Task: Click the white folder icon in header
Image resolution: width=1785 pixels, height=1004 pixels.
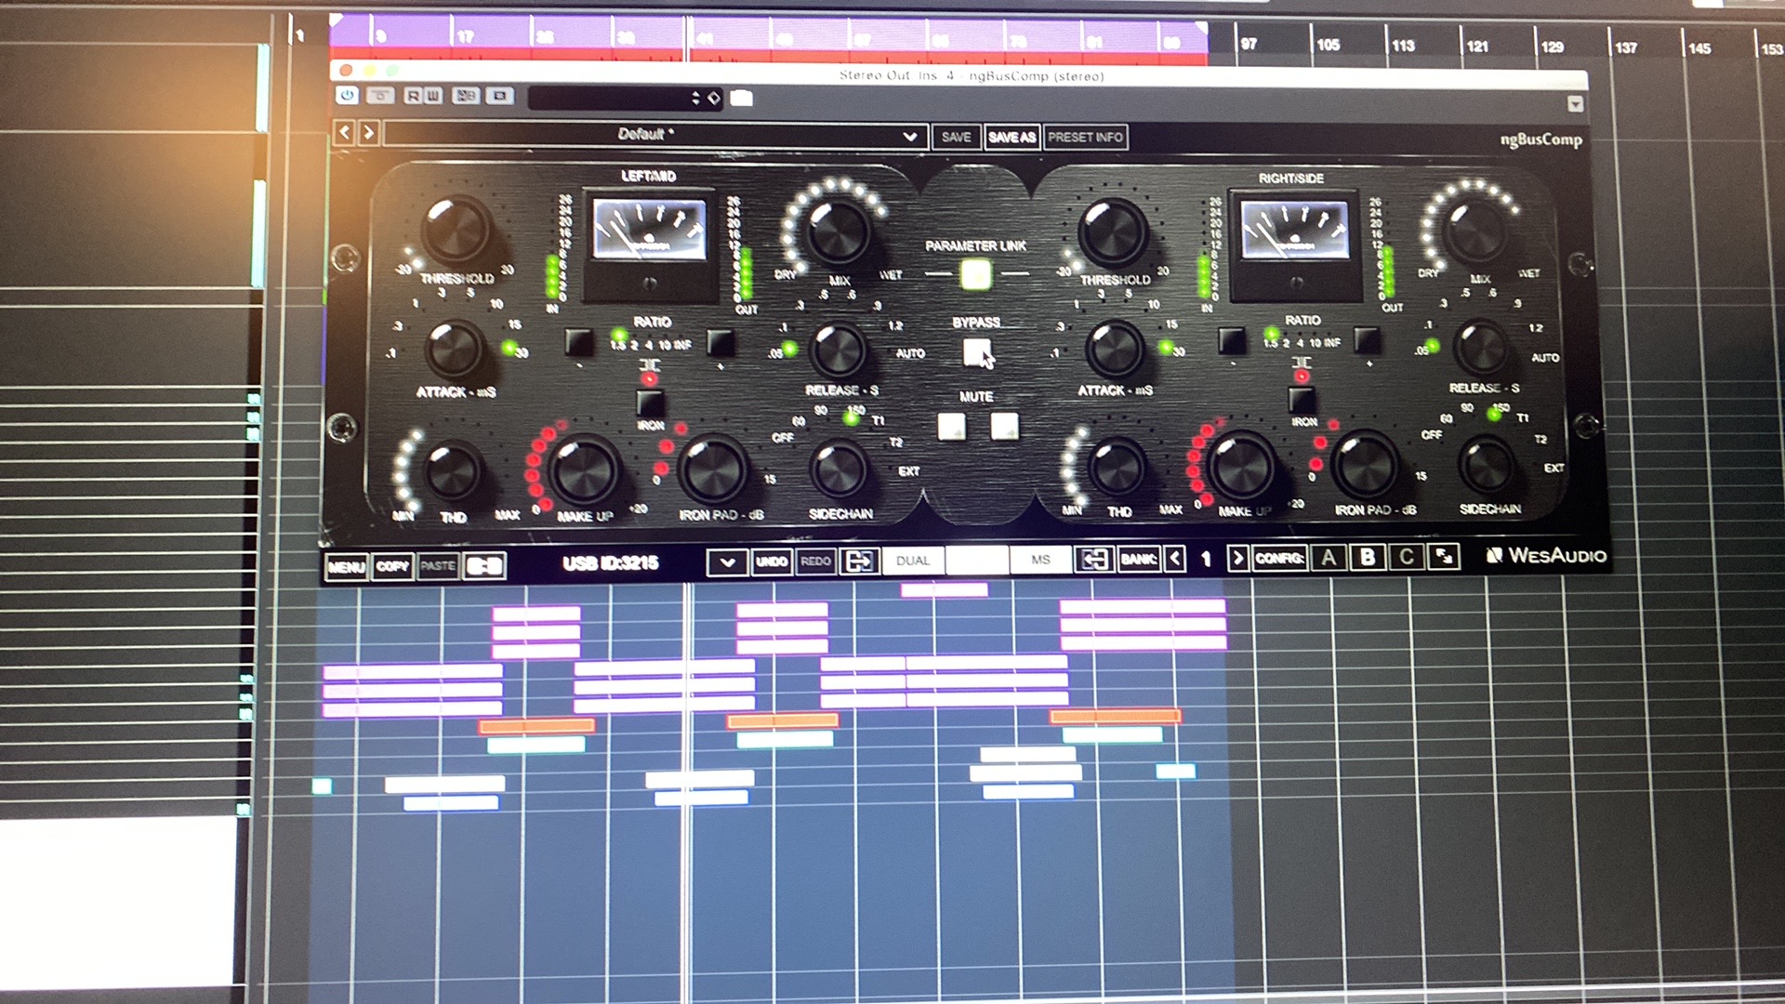Action: tap(742, 99)
